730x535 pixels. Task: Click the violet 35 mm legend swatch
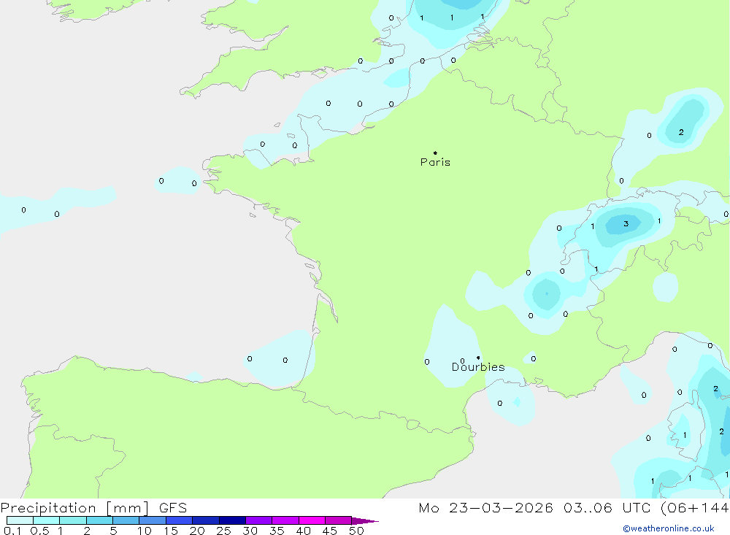[285, 520]
